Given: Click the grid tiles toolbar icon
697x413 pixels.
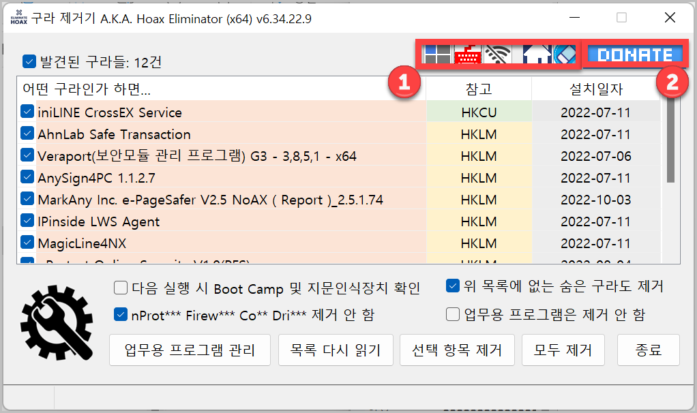Looking at the screenshot, I should [x=437, y=55].
